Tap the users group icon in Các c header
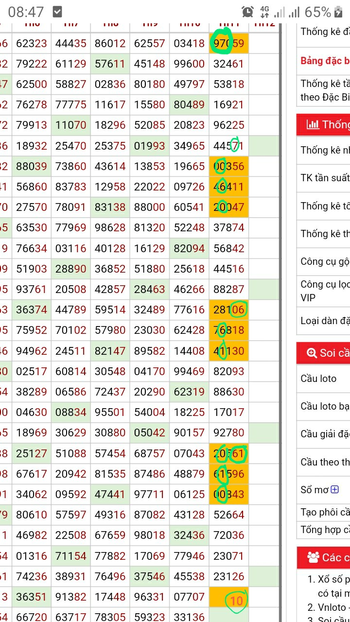This screenshot has width=350, height=622. [x=313, y=557]
